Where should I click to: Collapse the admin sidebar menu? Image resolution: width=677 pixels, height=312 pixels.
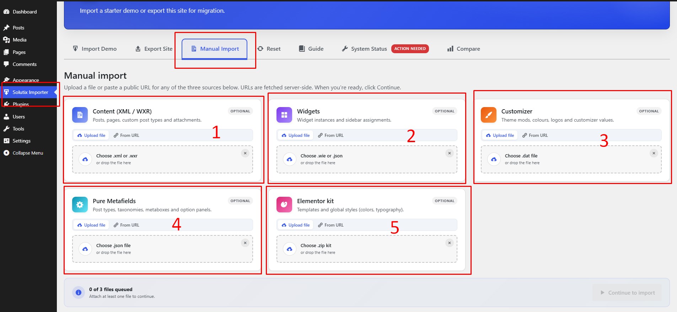[28, 153]
